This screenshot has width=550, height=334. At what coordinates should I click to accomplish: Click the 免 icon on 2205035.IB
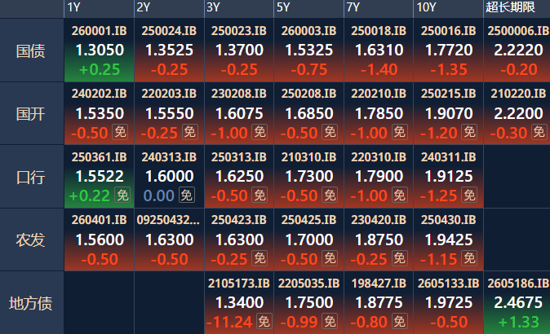coord(329,321)
